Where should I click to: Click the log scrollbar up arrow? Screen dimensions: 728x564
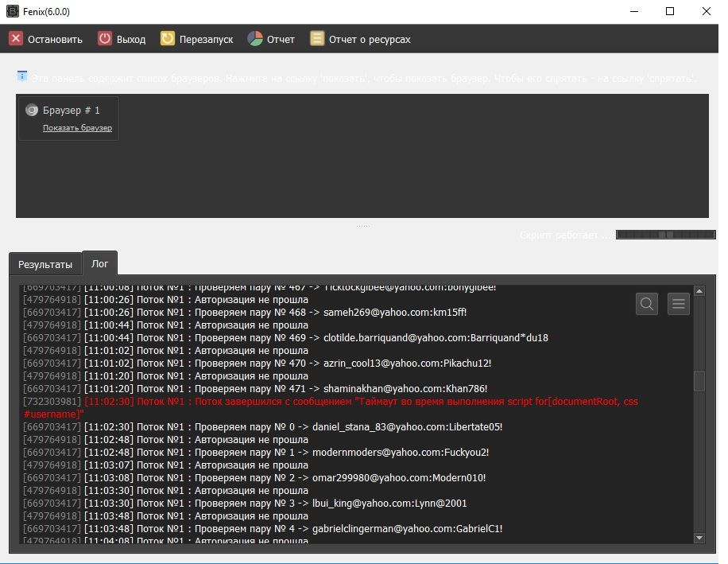(x=699, y=291)
